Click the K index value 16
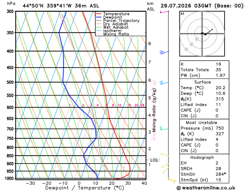The image size is (247, 191). pyautogui.click(x=218, y=64)
